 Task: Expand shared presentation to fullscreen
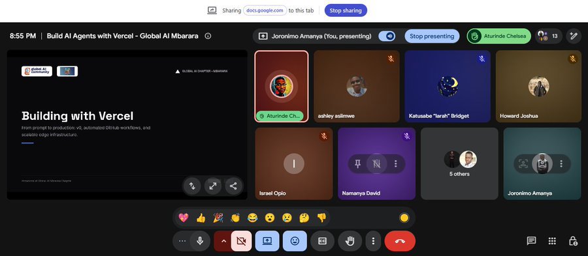pos(212,186)
